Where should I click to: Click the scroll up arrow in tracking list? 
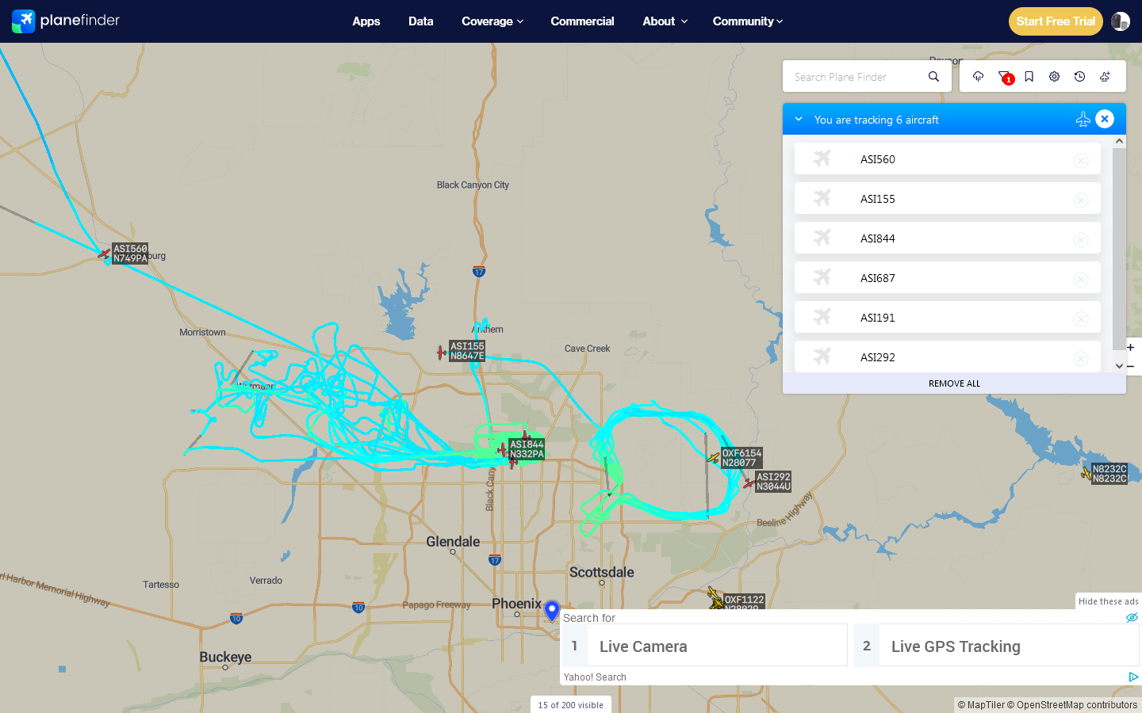1119,141
